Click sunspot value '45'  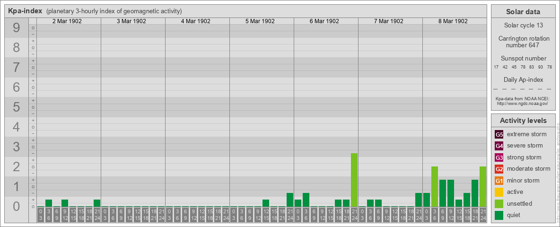(514, 67)
